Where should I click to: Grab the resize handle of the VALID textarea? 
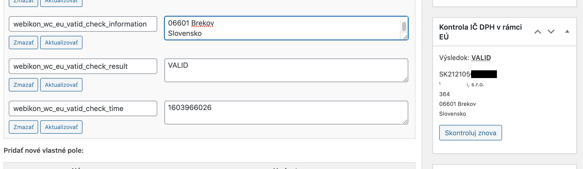[405, 80]
